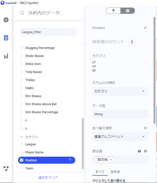Open the data canvas icon at bottom-left
The width and height of the screenshot is (157, 183).
6,169
